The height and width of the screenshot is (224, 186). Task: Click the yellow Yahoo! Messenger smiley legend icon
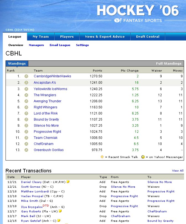point(143,157)
